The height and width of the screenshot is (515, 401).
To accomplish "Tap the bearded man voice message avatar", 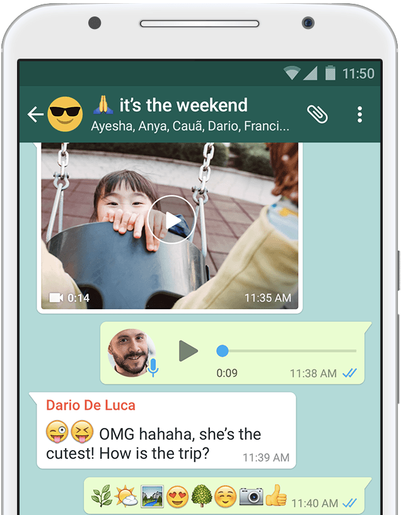I will tap(132, 352).
